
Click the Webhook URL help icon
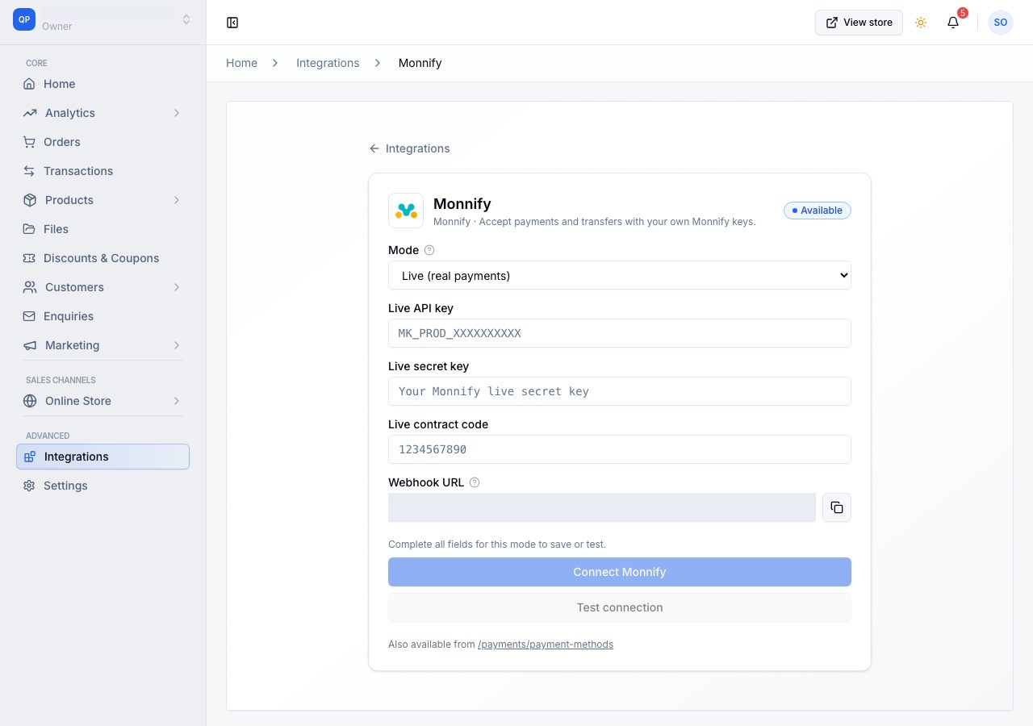pos(475,482)
